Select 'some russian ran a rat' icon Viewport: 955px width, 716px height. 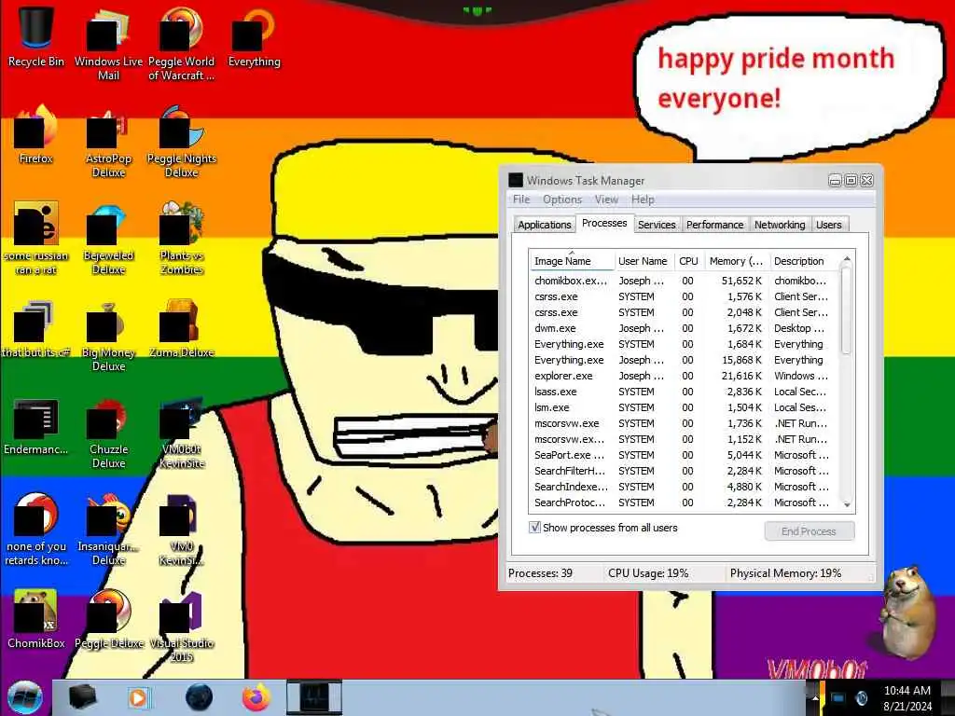click(36, 239)
